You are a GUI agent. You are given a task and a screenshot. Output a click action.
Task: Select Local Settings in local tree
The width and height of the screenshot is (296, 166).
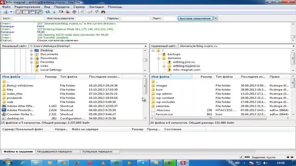coord(51,70)
